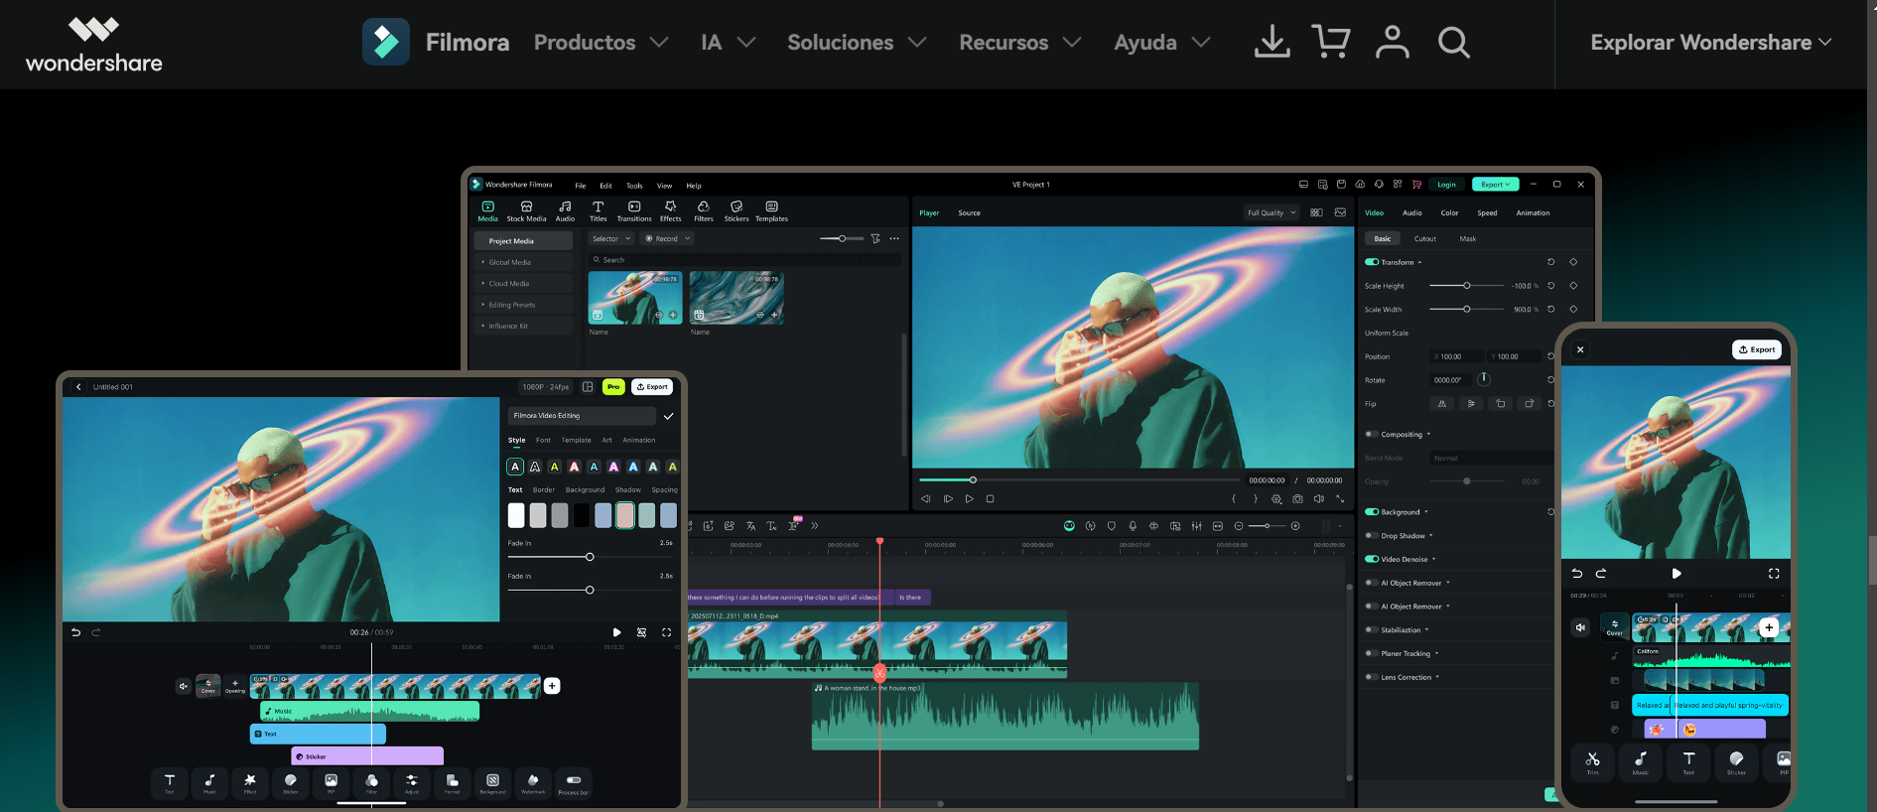Select the swirling marble media thumbnail

737,298
